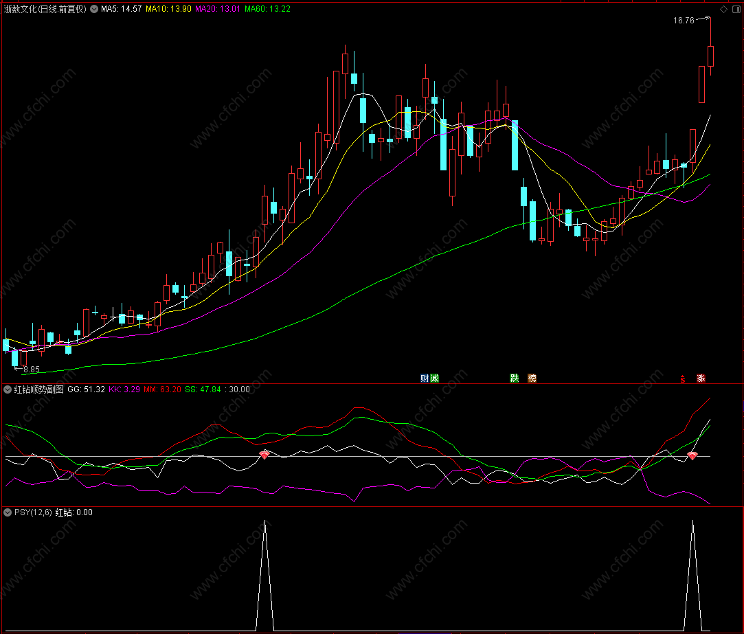Select the MA10: 13.90 label
Screen dimensions: 744x634
point(168,9)
